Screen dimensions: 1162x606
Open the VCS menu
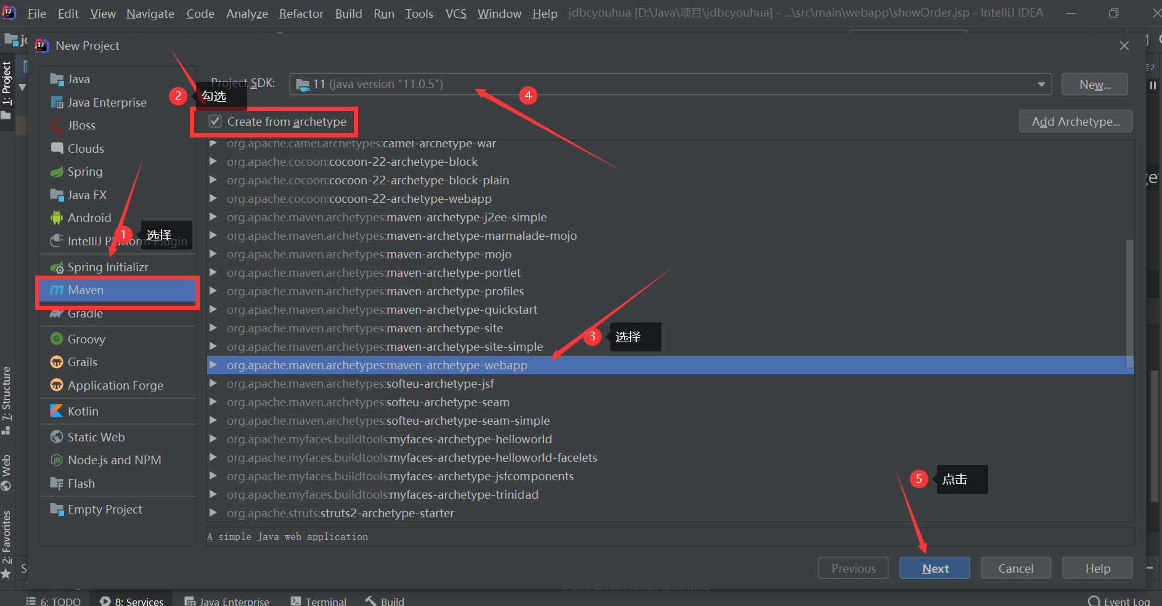456,14
